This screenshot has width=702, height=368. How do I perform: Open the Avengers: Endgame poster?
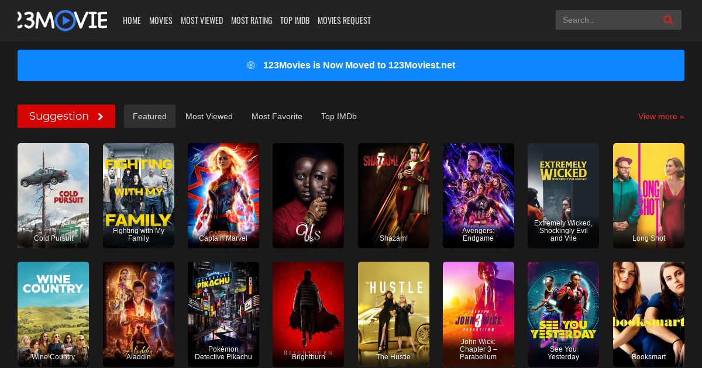479,196
